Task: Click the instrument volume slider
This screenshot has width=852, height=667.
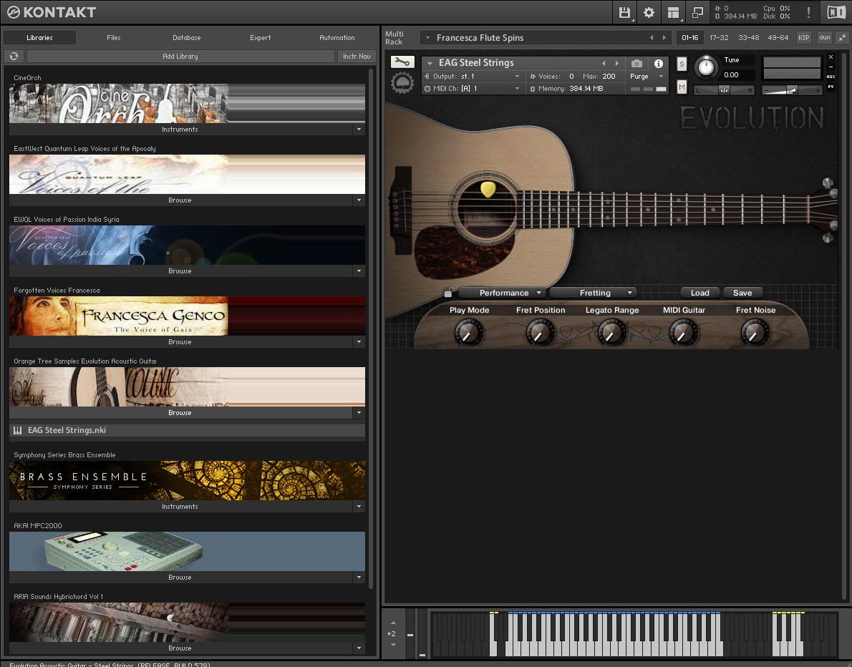Action: [x=793, y=90]
